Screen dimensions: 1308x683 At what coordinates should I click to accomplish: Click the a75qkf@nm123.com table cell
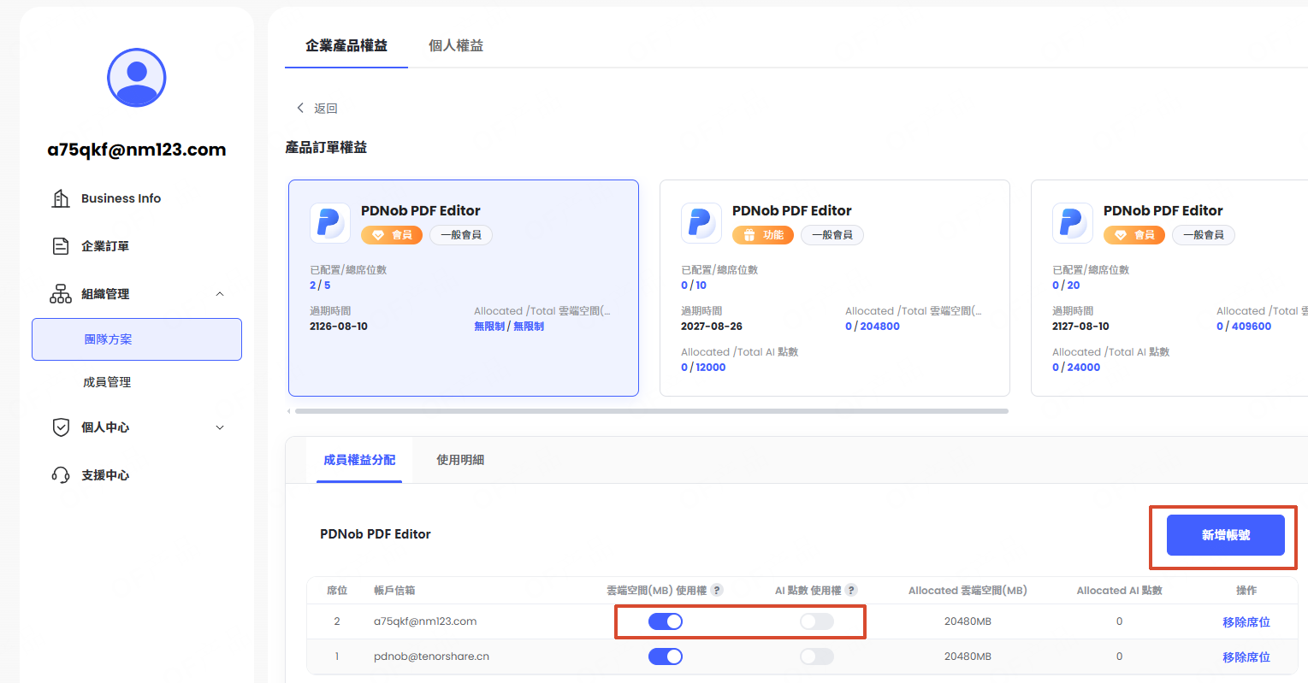425,621
